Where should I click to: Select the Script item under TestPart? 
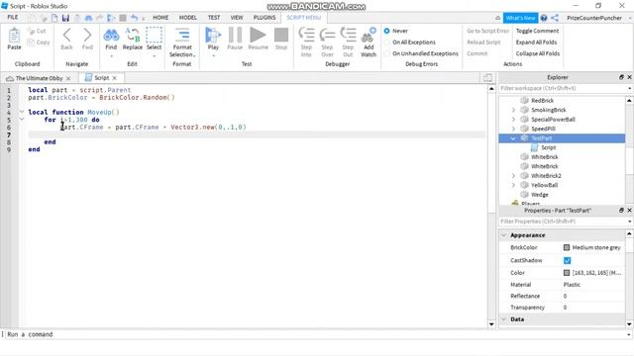click(x=548, y=147)
